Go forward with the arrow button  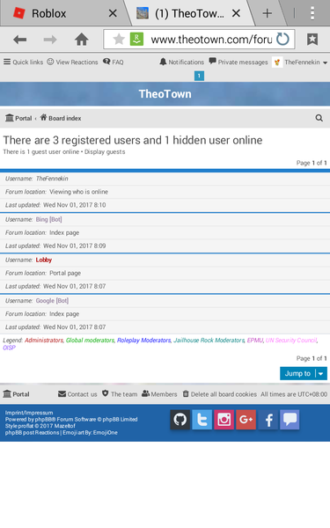click(x=50, y=40)
